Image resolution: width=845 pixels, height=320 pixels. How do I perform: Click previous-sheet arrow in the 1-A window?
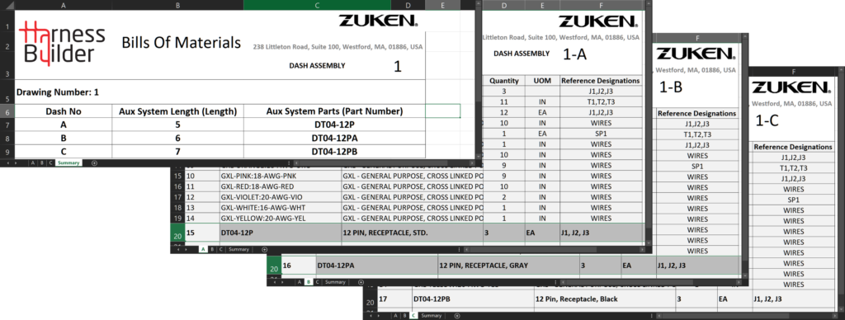(x=178, y=249)
